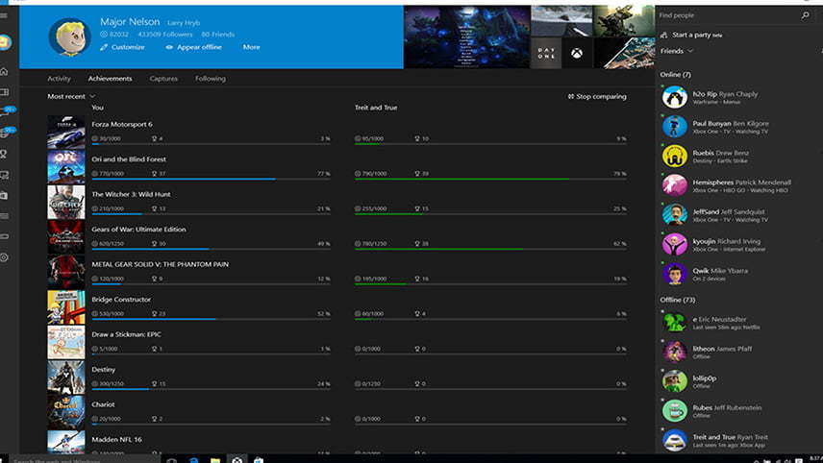Open litheon offline friend avatar
This screenshot has height=463, width=823.
675,352
